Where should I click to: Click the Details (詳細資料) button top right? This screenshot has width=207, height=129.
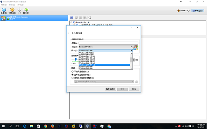click(x=184, y=11)
